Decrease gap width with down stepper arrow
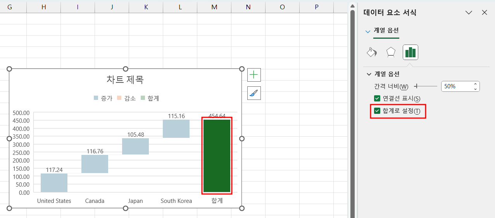495x218 pixels. tap(476, 89)
